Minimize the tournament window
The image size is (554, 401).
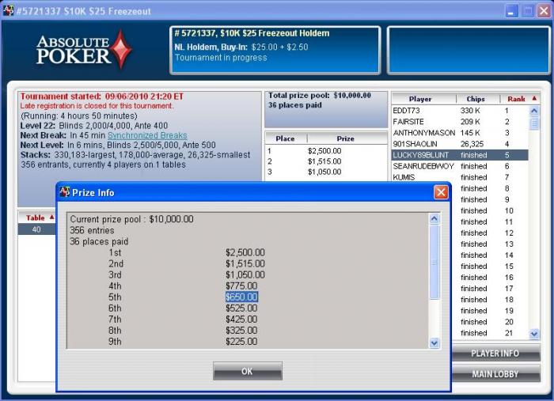click(x=511, y=10)
